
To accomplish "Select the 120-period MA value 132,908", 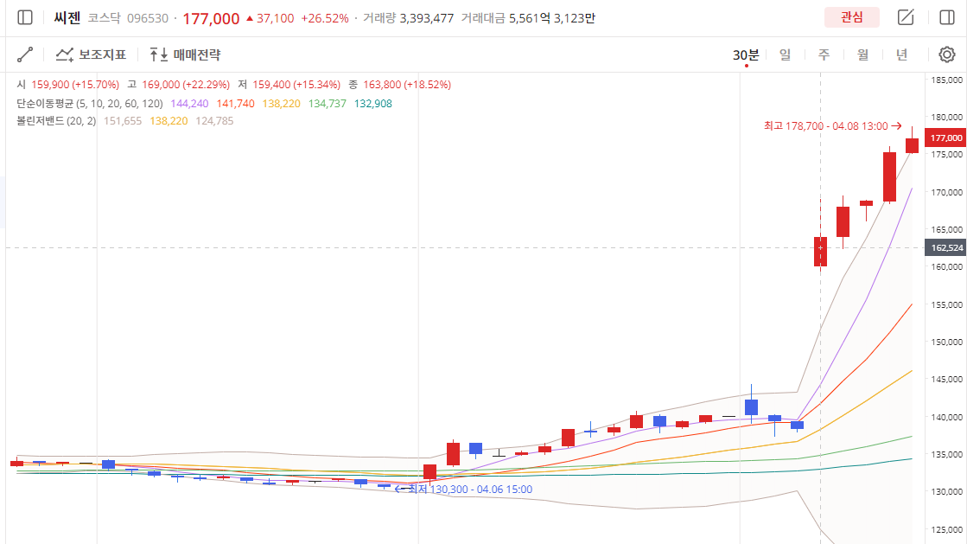I will [373, 104].
